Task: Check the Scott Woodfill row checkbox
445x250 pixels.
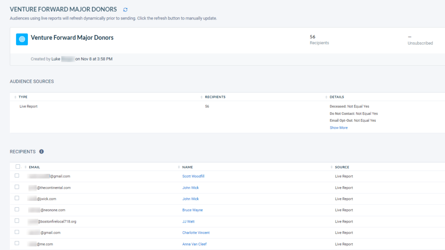Action: coord(17,176)
